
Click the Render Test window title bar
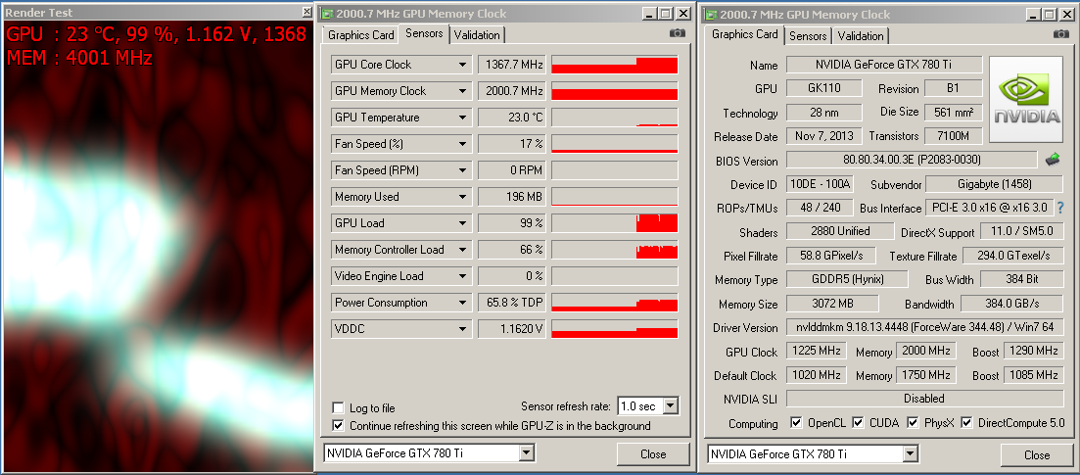pyautogui.click(x=158, y=13)
